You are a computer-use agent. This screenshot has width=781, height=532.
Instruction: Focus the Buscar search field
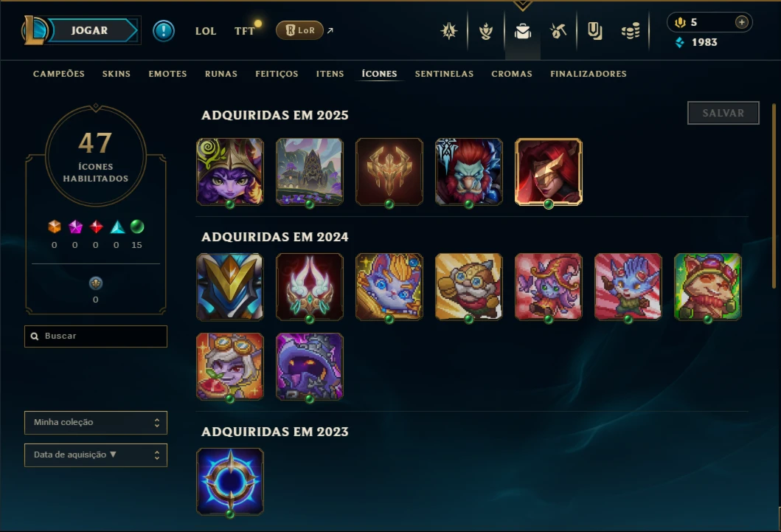pos(96,336)
